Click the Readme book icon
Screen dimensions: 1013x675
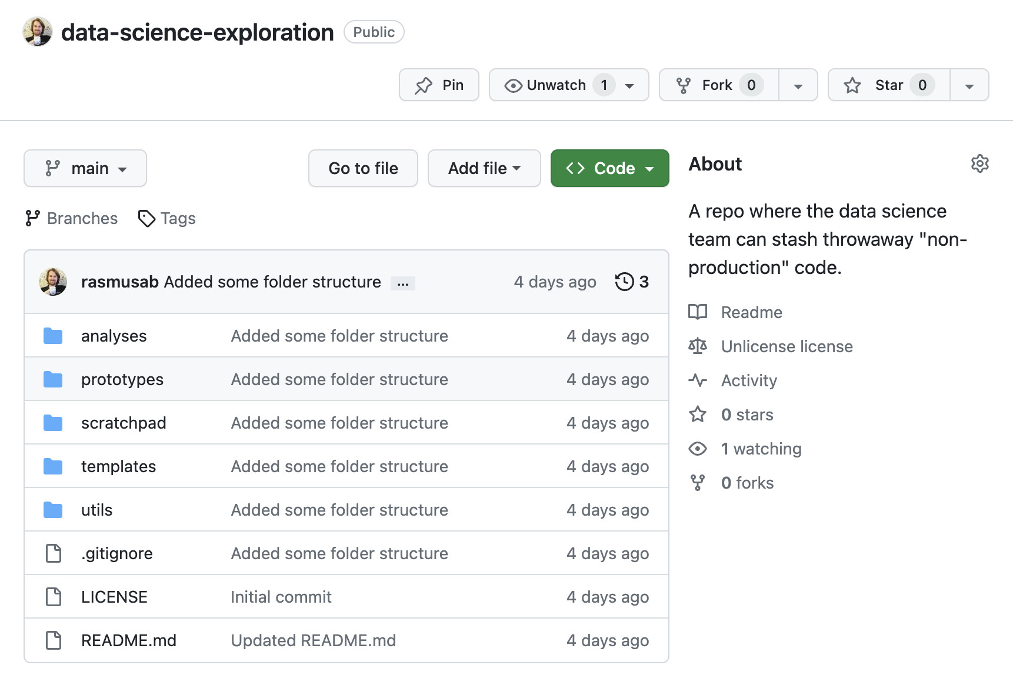698,312
